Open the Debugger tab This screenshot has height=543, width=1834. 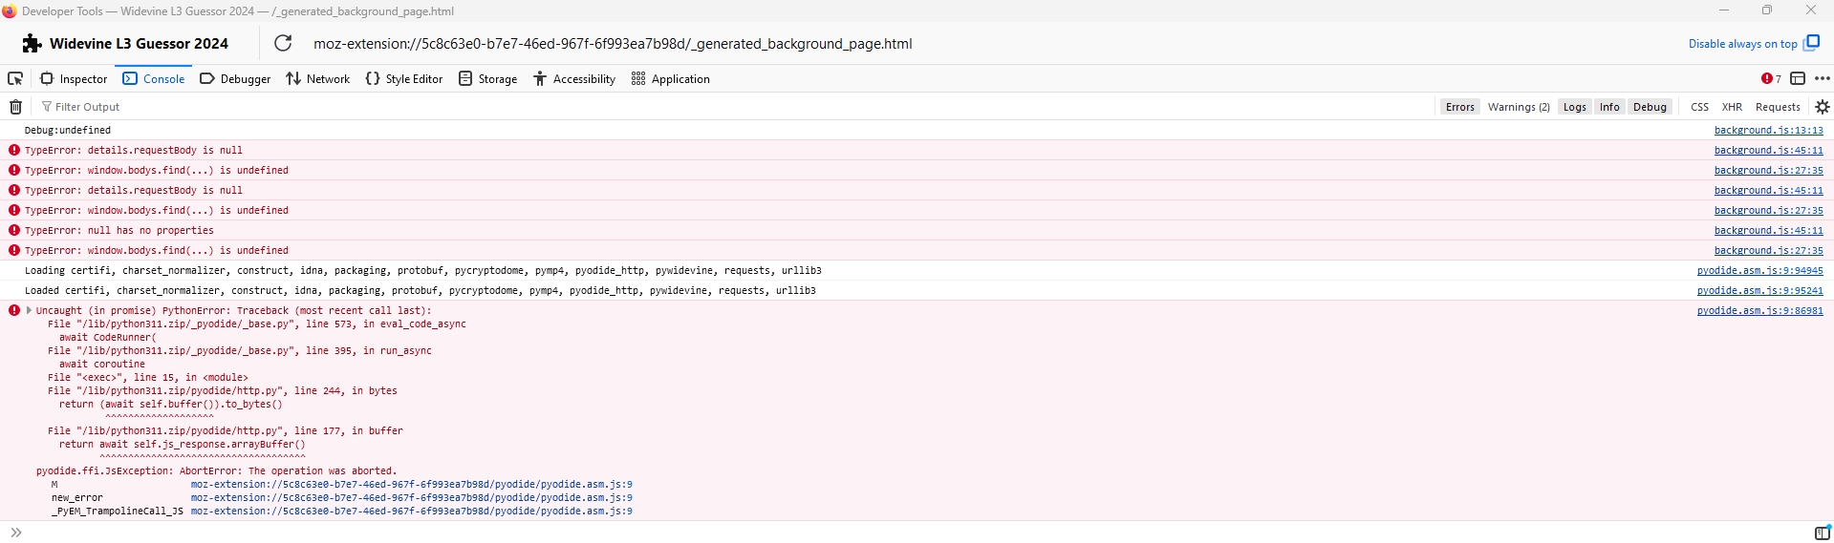(x=235, y=78)
